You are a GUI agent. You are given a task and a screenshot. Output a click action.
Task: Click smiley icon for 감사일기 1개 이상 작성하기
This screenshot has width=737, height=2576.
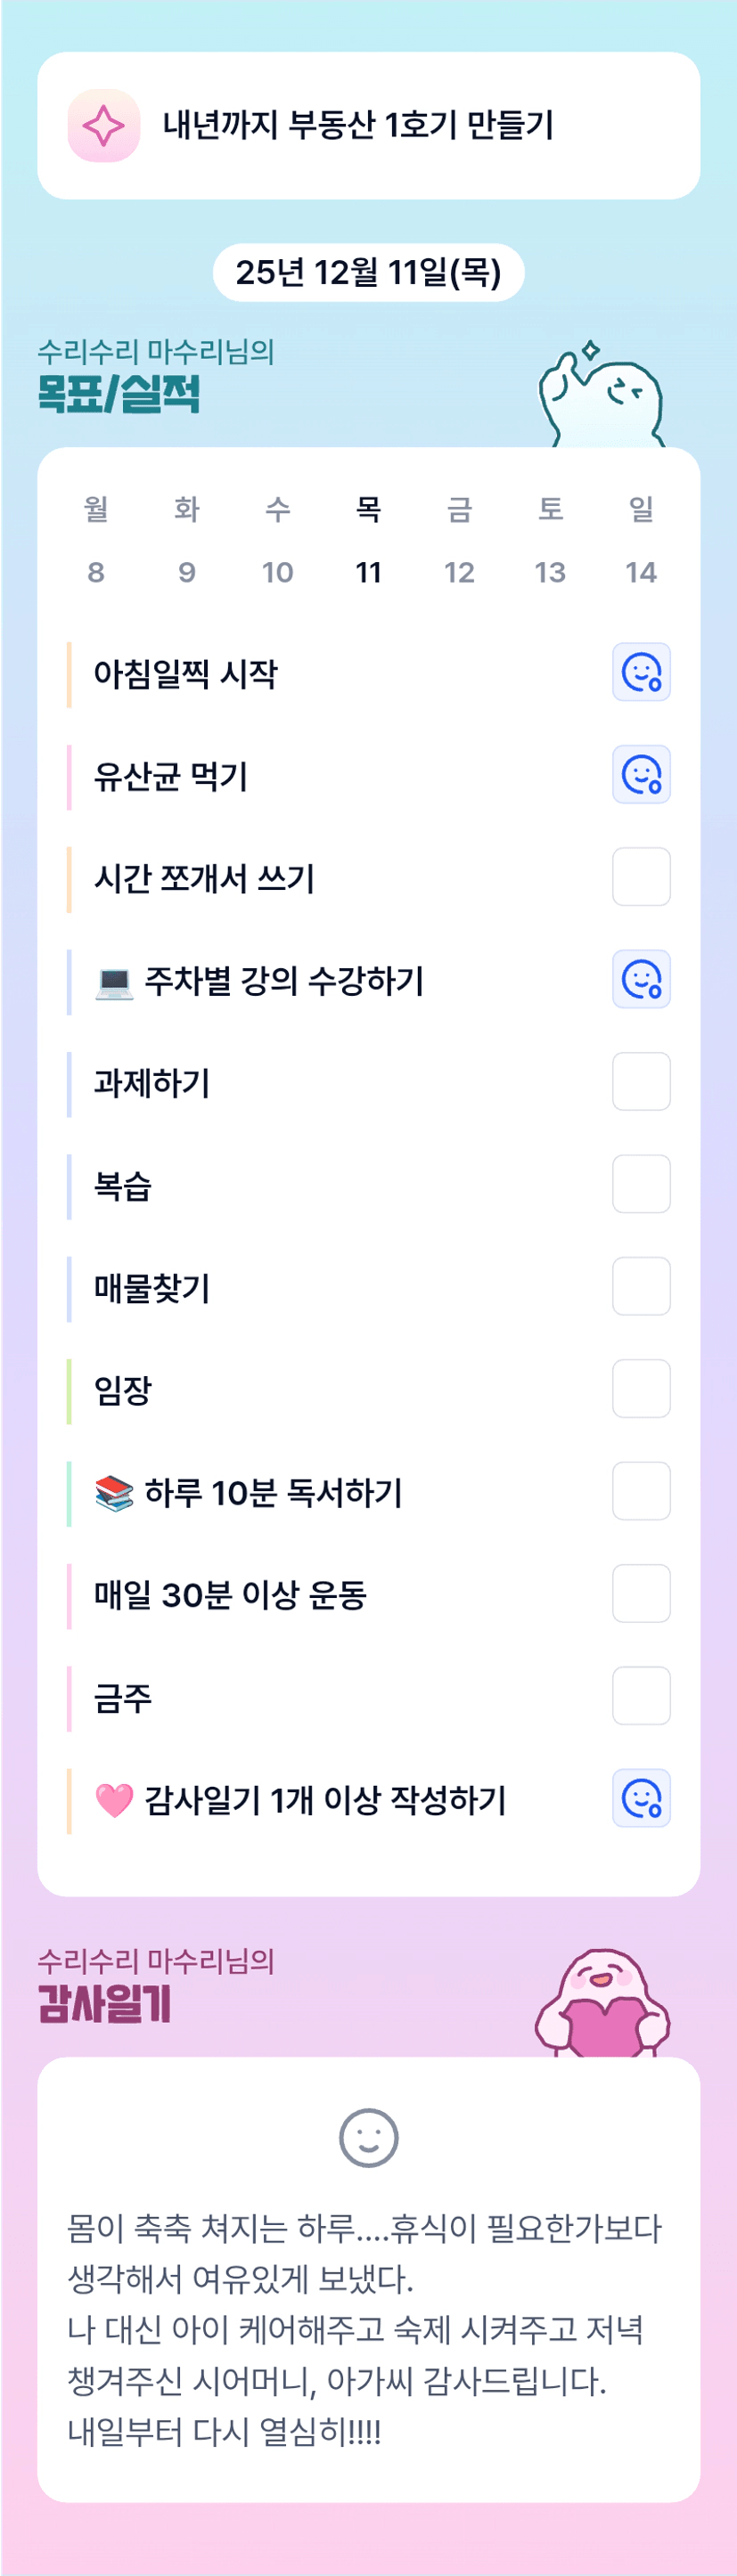point(641,1798)
